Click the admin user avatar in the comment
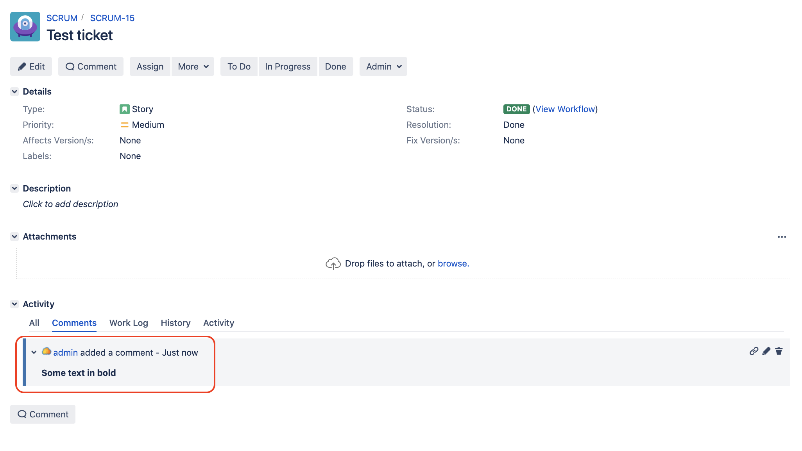The width and height of the screenshot is (802, 451). coord(47,352)
